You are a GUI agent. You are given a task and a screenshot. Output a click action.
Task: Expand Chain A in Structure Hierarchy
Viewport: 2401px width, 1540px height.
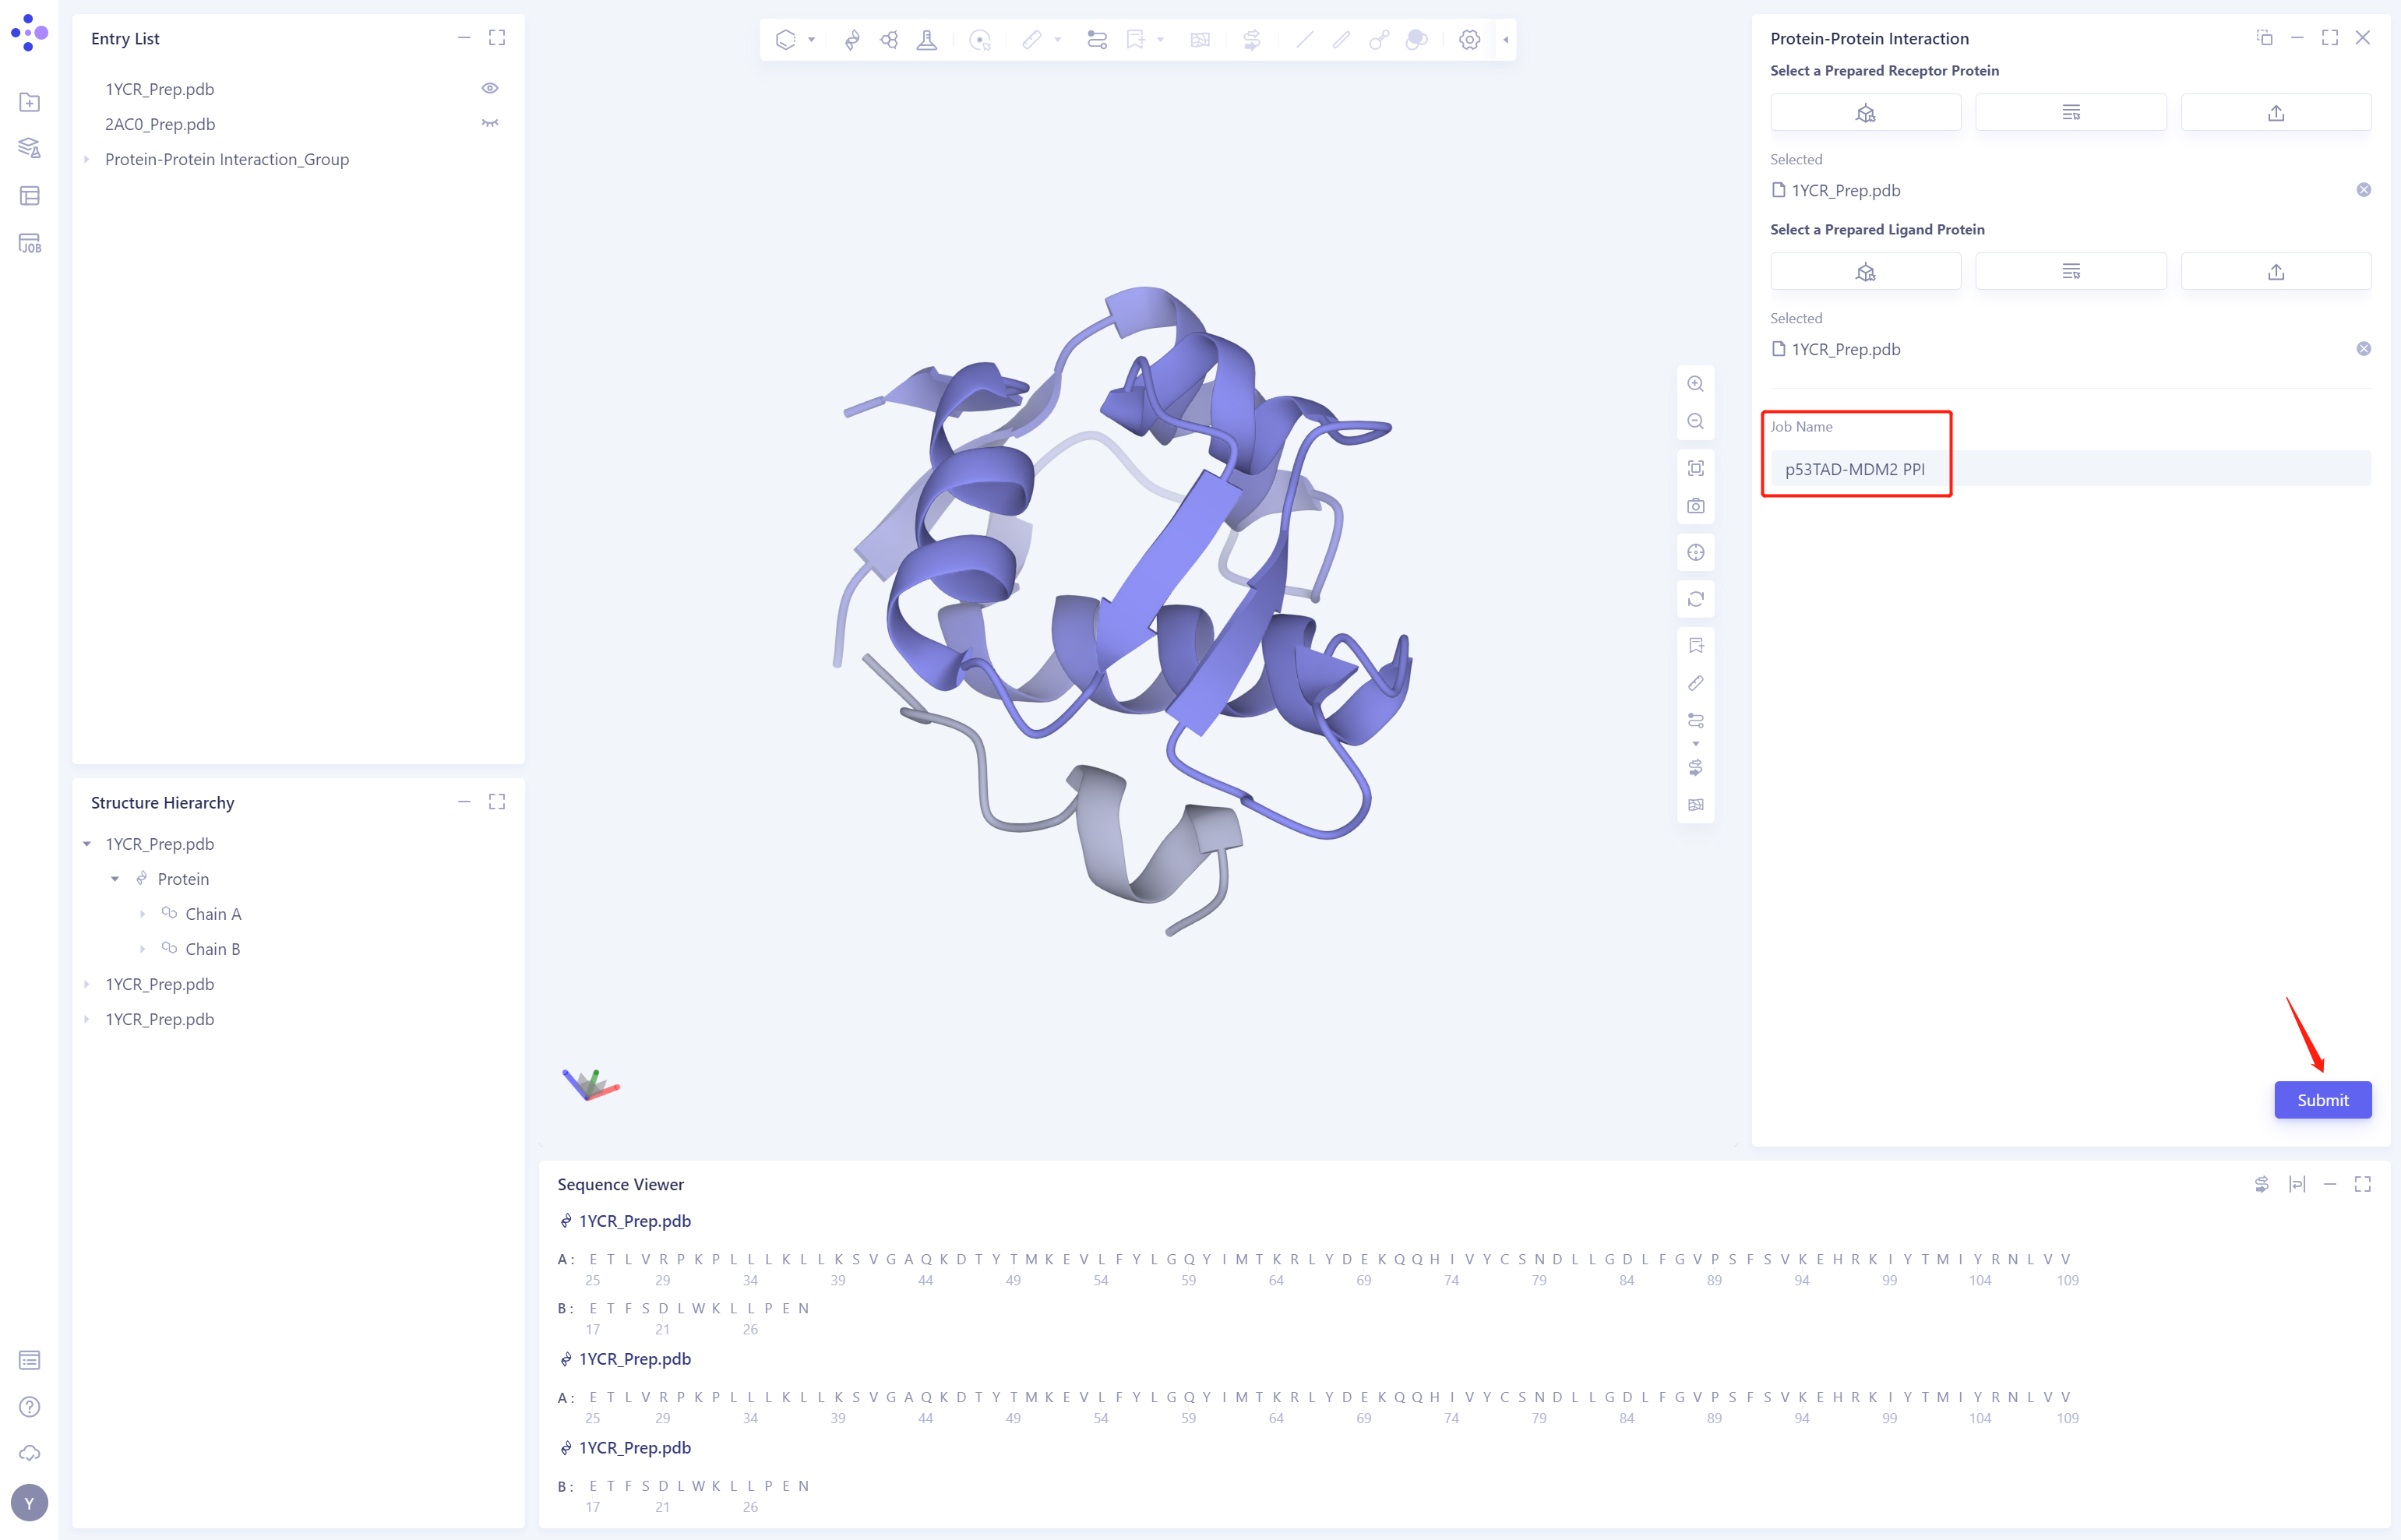coord(142,913)
